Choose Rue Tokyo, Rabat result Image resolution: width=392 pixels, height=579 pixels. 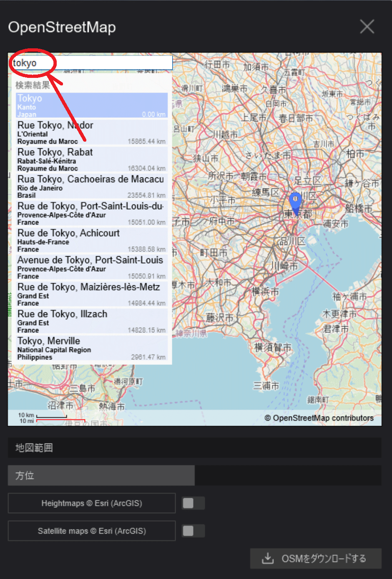[x=92, y=160]
